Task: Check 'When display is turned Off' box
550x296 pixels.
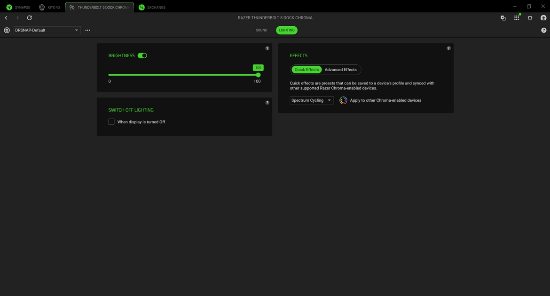Action: click(x=111, y=122)
